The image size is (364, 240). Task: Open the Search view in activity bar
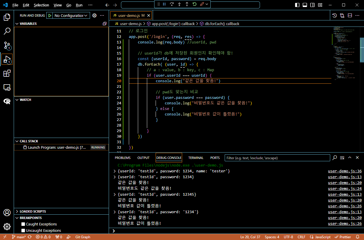[x=7, y=31]
